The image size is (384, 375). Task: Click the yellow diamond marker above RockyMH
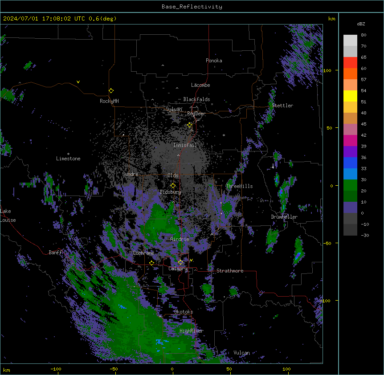tap(111, 91)
